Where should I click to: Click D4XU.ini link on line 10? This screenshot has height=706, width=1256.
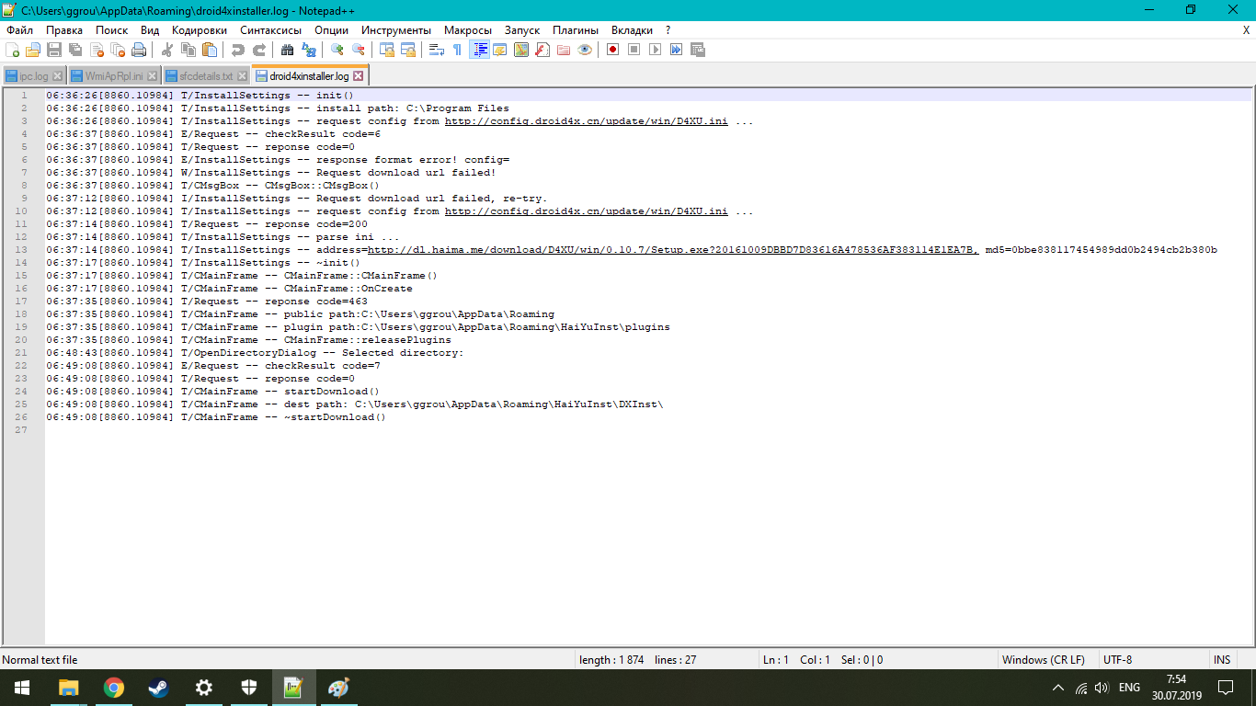(x=586, y=211)
